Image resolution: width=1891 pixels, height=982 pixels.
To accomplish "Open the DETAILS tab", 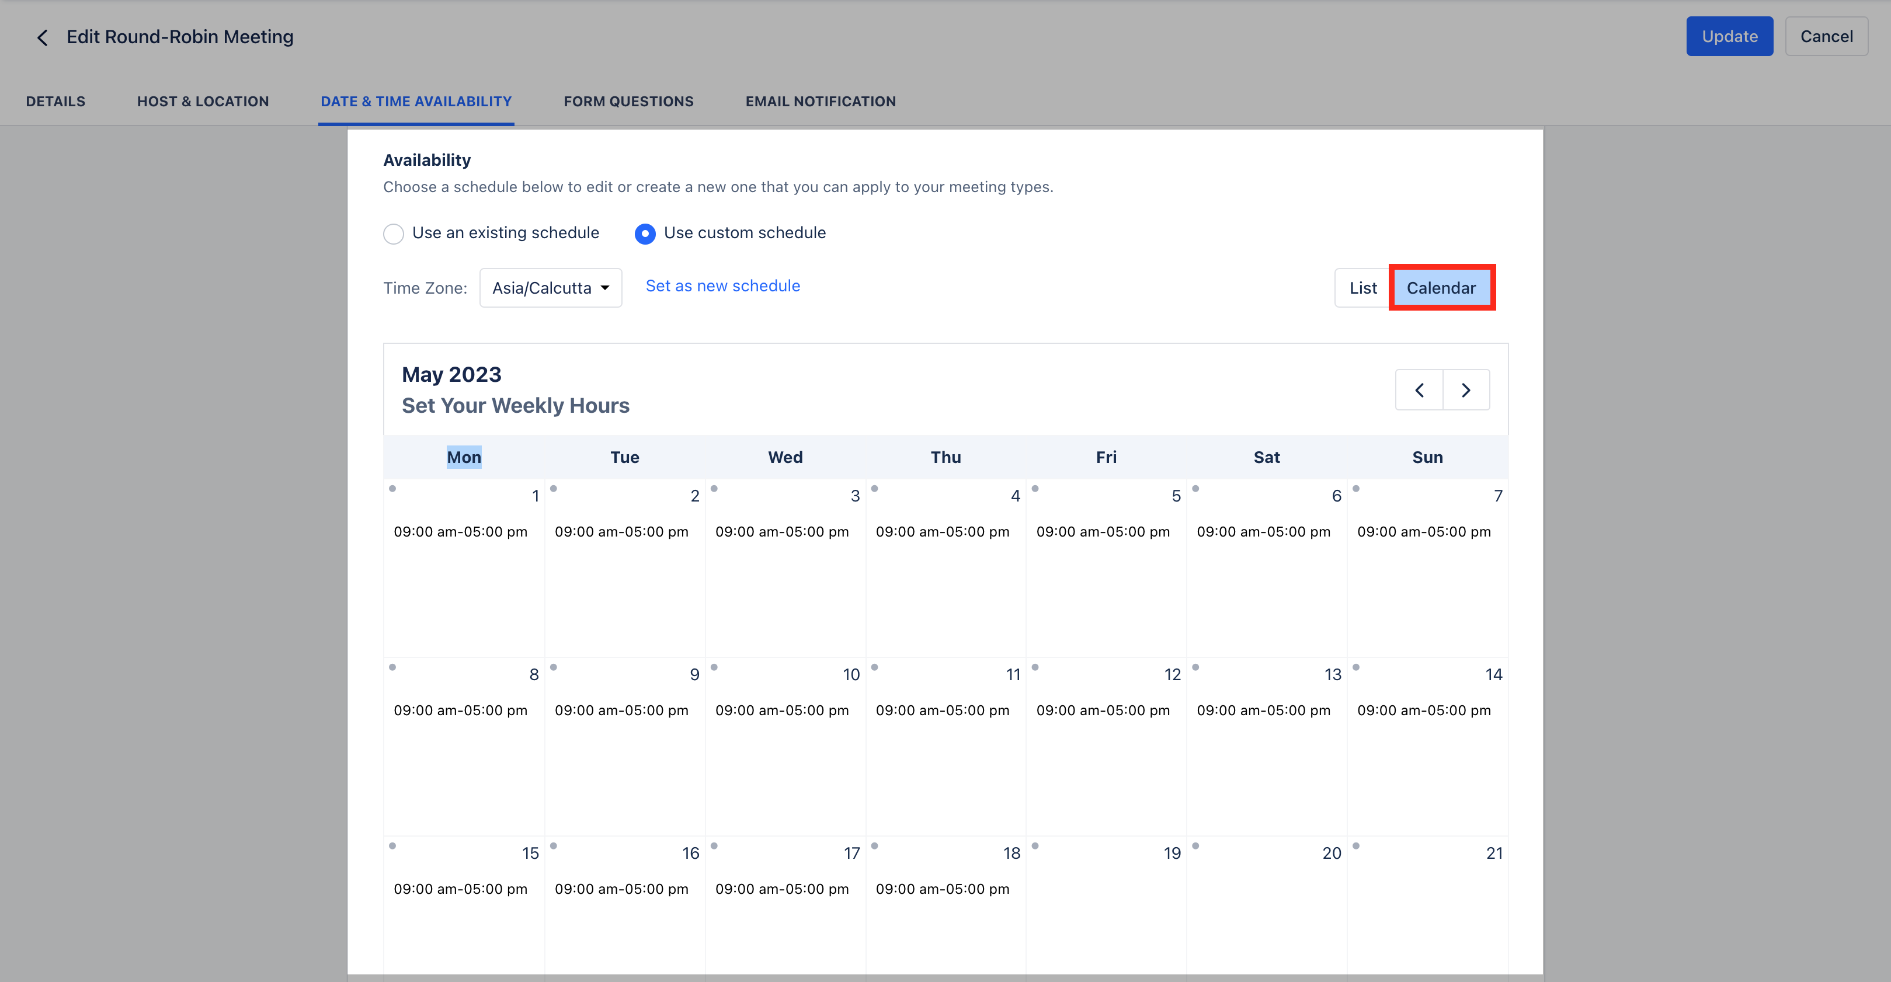I will point(56,101).
